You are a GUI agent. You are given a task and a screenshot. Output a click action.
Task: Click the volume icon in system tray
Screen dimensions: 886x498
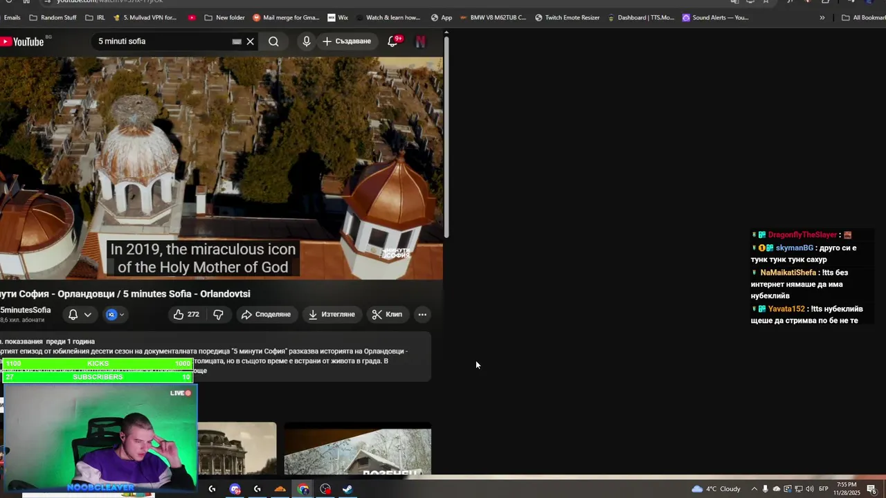pyautogui.click(x=810, y=489)
